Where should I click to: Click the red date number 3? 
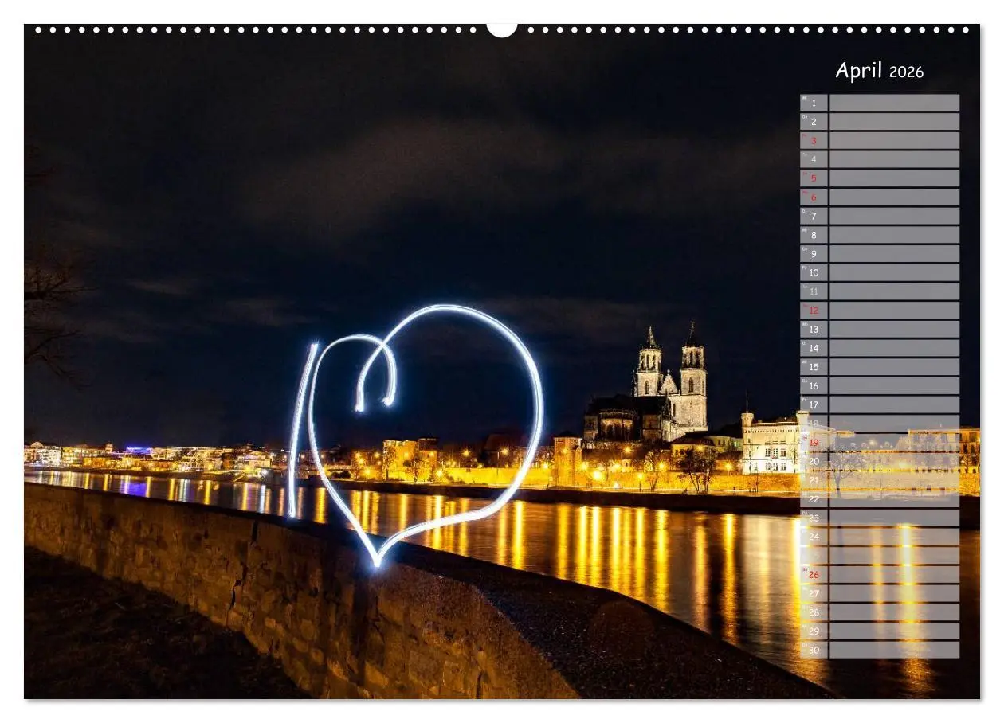coord(814,140)
